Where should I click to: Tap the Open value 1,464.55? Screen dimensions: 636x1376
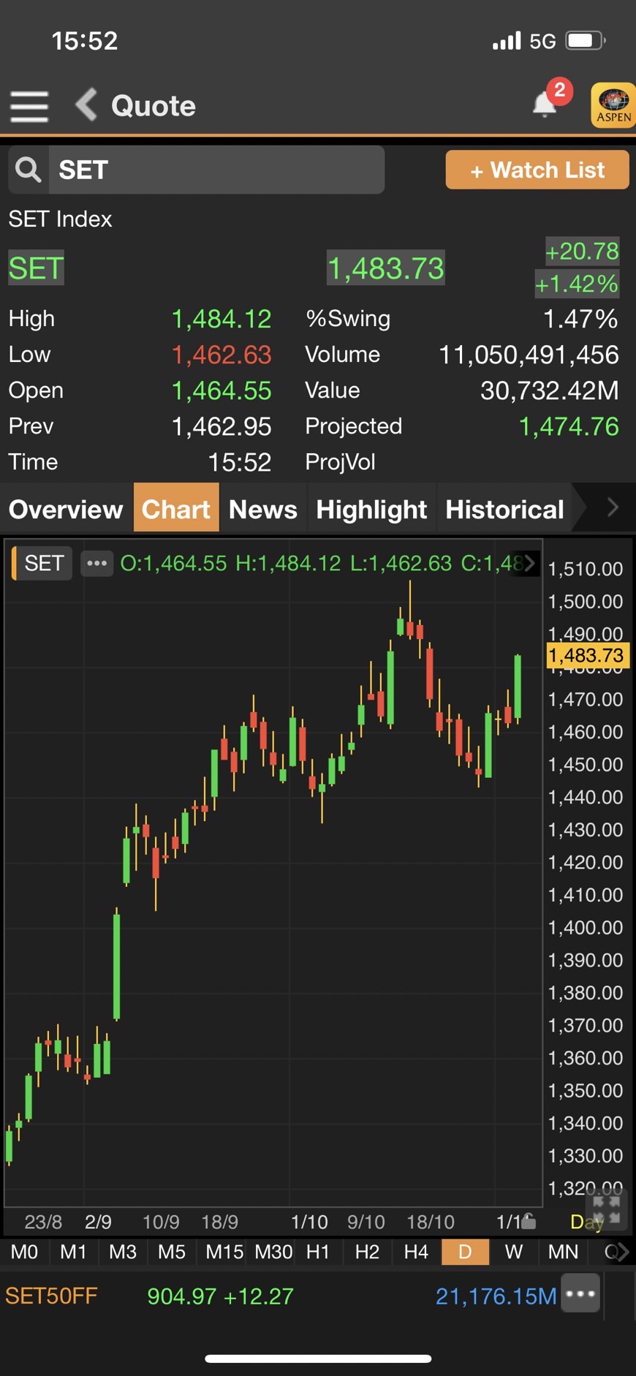click(221, 390)
